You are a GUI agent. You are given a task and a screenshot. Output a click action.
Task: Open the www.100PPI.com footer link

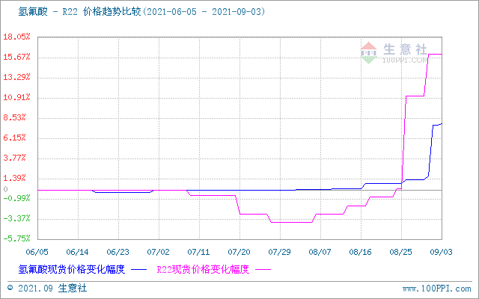[437, 289]
